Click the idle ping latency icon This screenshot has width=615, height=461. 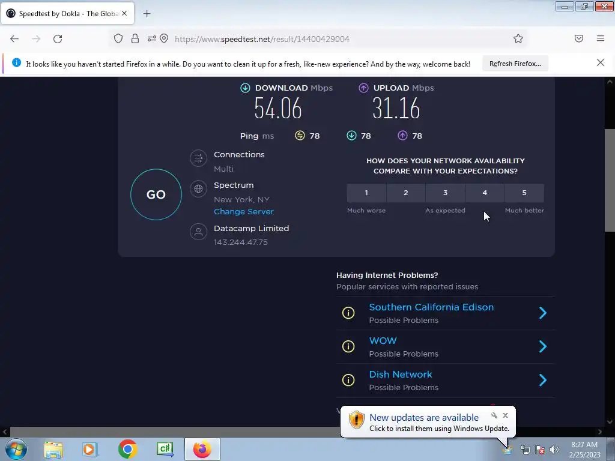(x=300, y=136)
